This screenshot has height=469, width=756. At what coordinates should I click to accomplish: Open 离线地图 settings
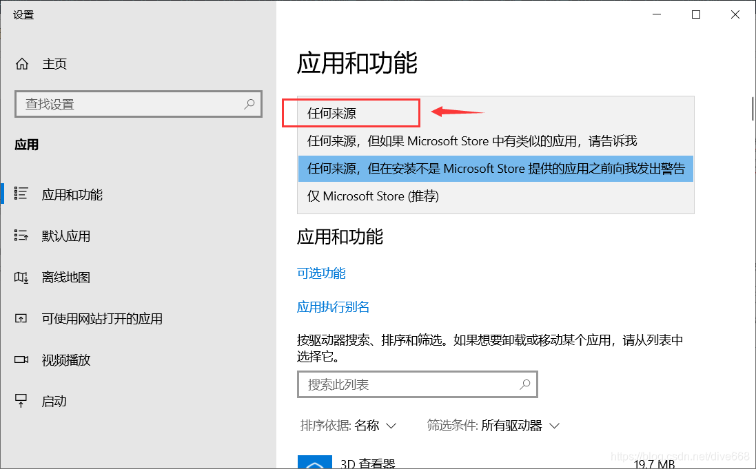click(x=65, y=277)
